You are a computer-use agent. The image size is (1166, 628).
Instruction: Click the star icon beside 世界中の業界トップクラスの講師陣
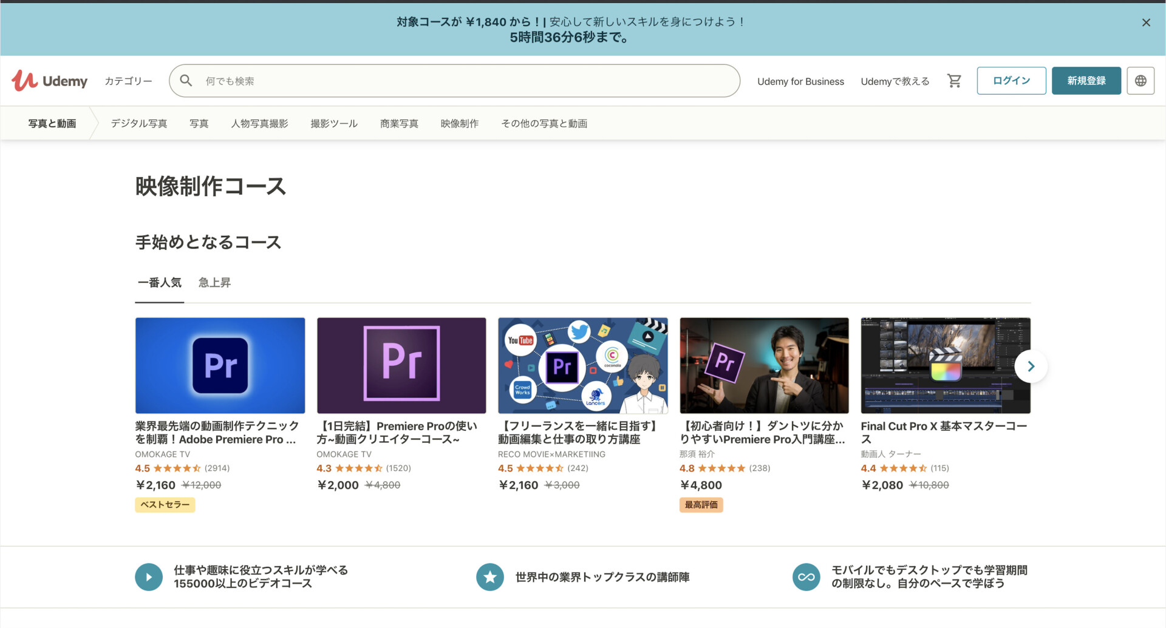[x=490, y=576]
